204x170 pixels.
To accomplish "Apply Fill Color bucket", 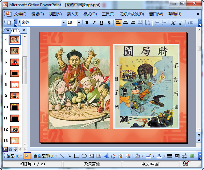I will (x=137, y=156).
